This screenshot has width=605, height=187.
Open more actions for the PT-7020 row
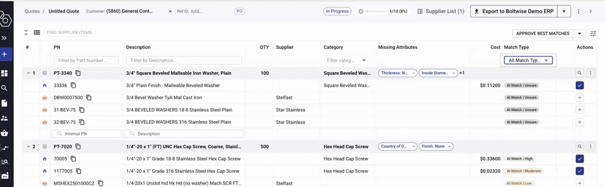click(x=590, y=147)
